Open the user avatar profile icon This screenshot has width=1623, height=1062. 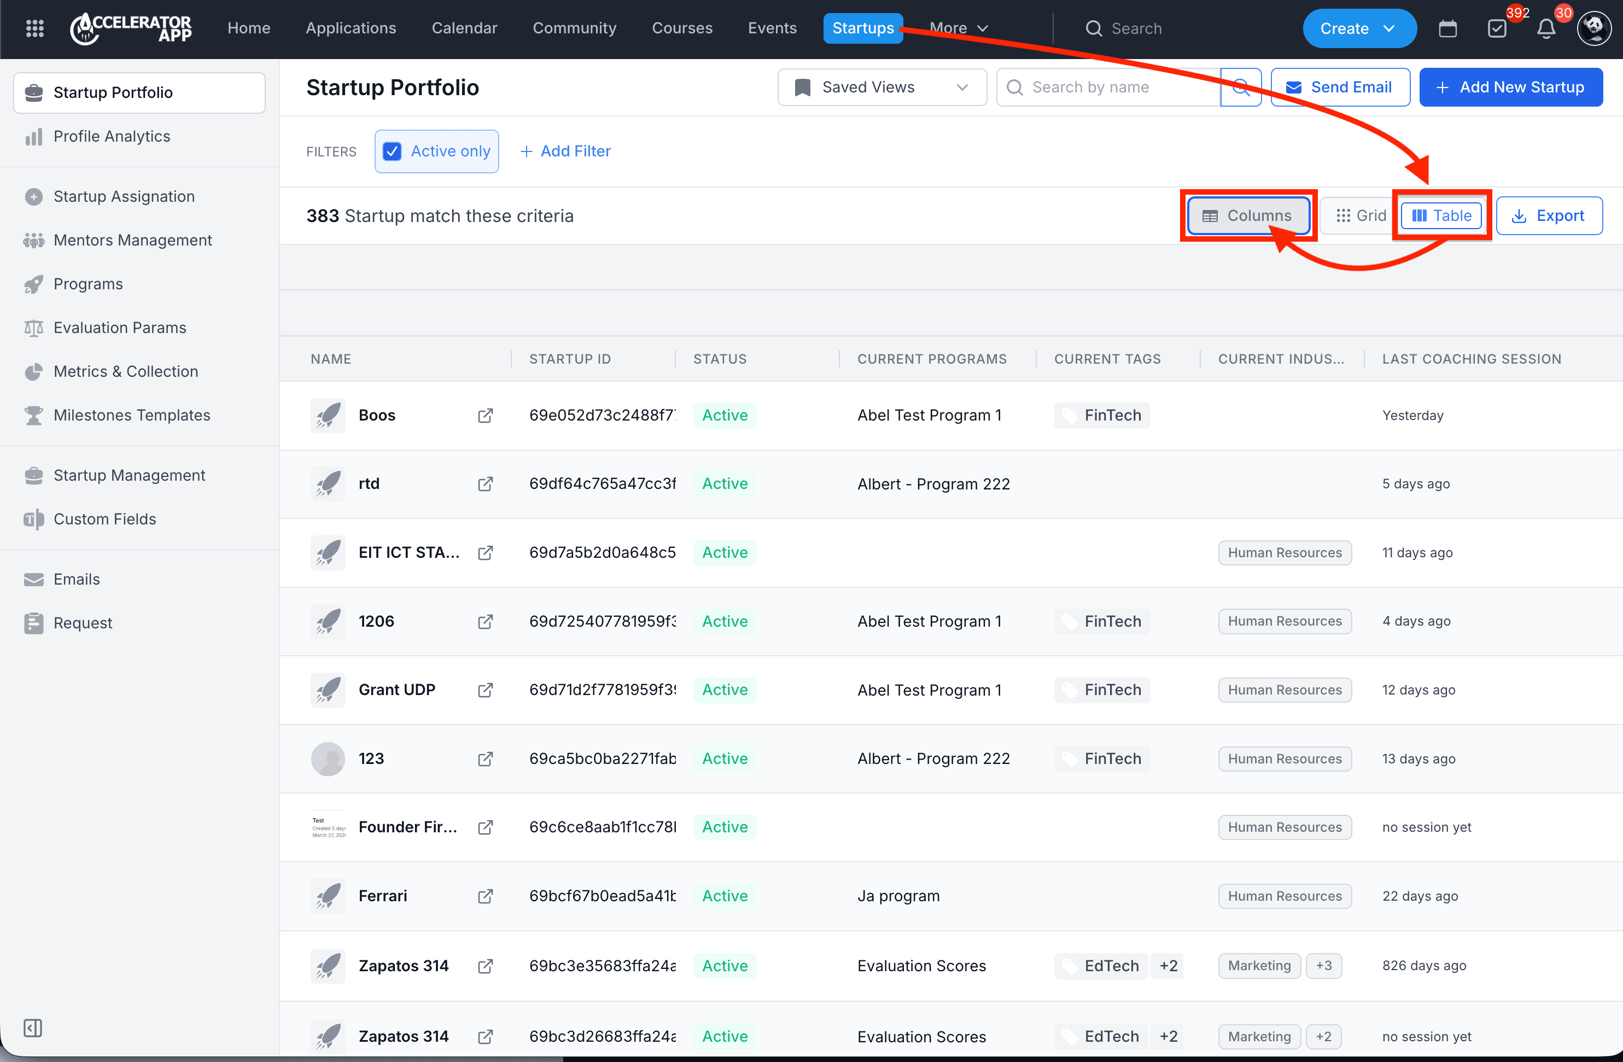point(1593,28)
